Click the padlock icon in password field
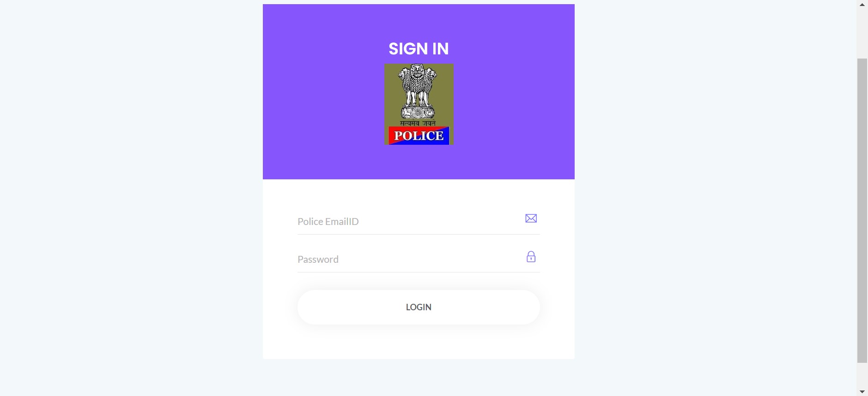 [531, 257]
